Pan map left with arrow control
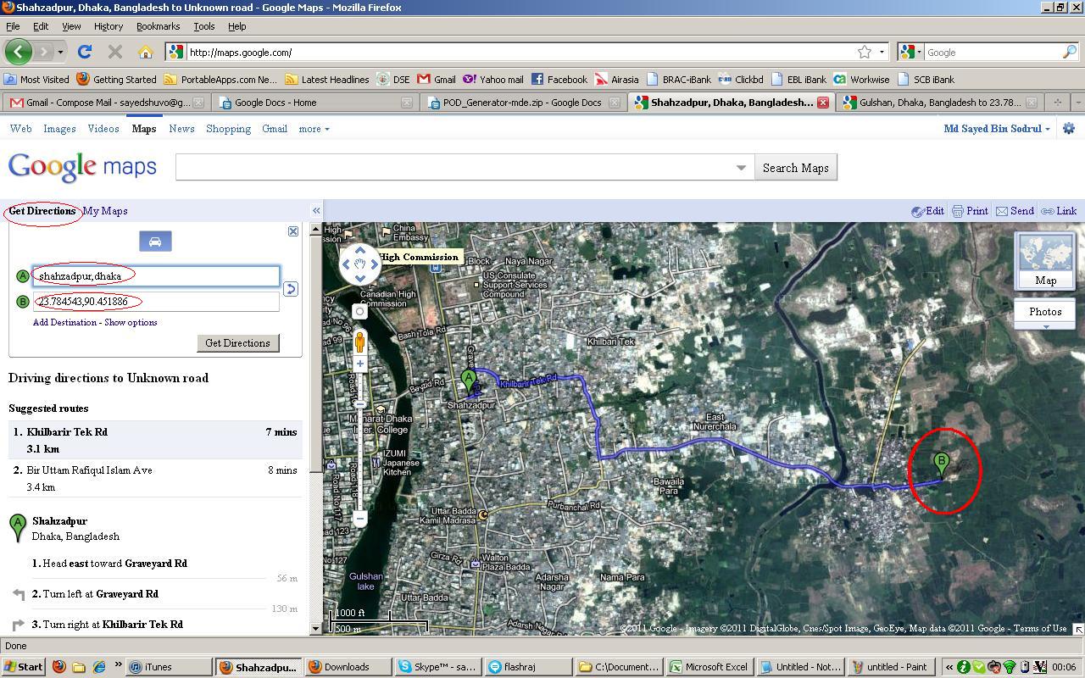Image resolution: width=1085 pixels, height=678 pixels. click(346, 264)
